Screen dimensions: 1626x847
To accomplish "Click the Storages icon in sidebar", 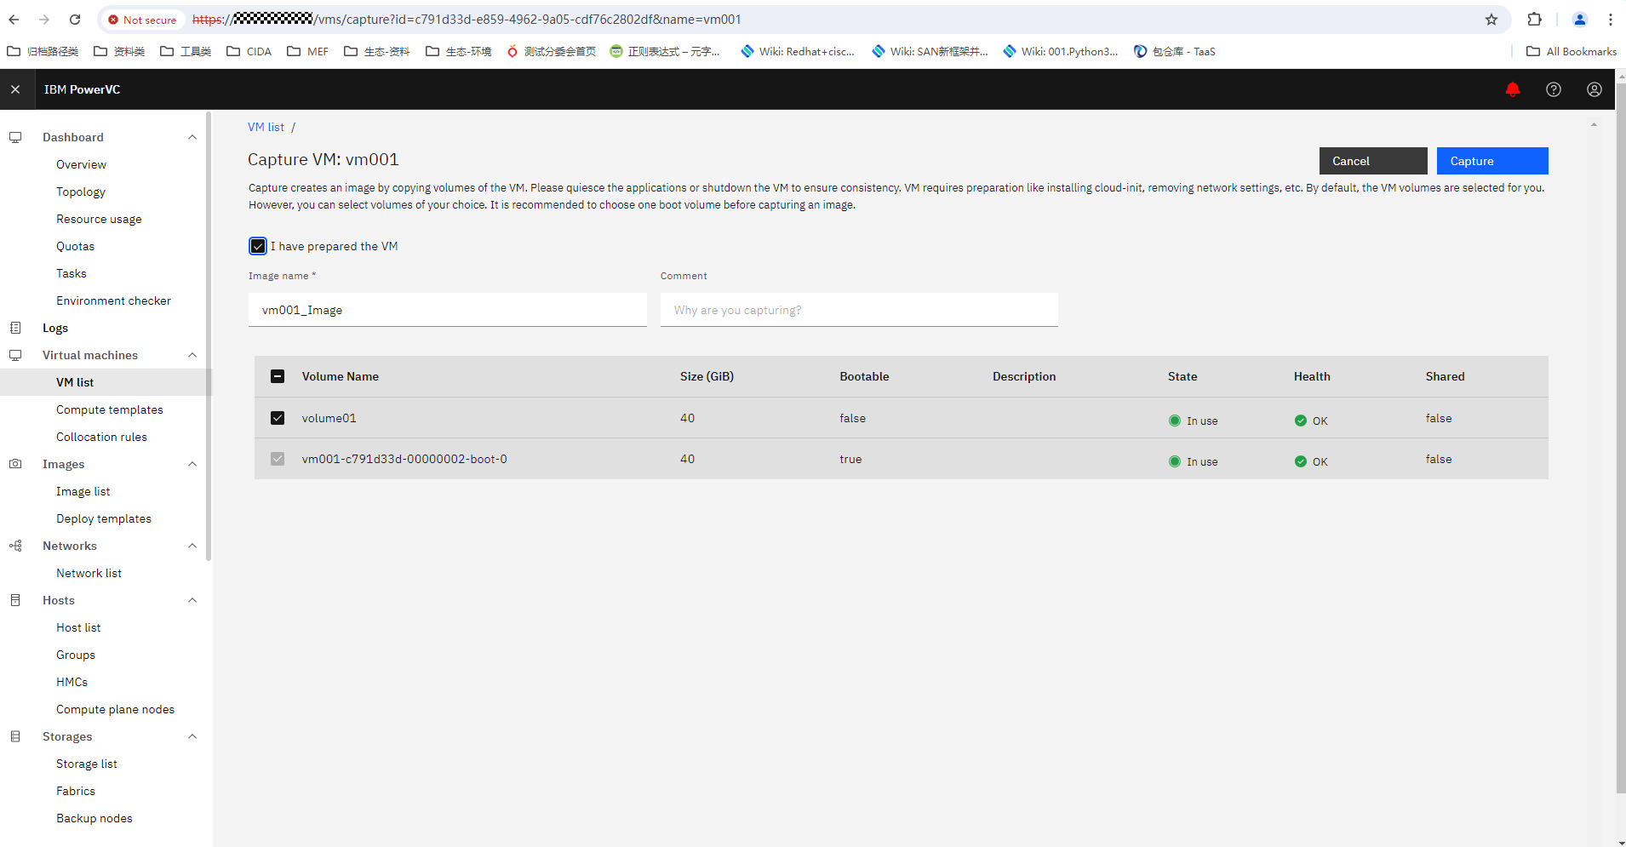I will [15, 736].
